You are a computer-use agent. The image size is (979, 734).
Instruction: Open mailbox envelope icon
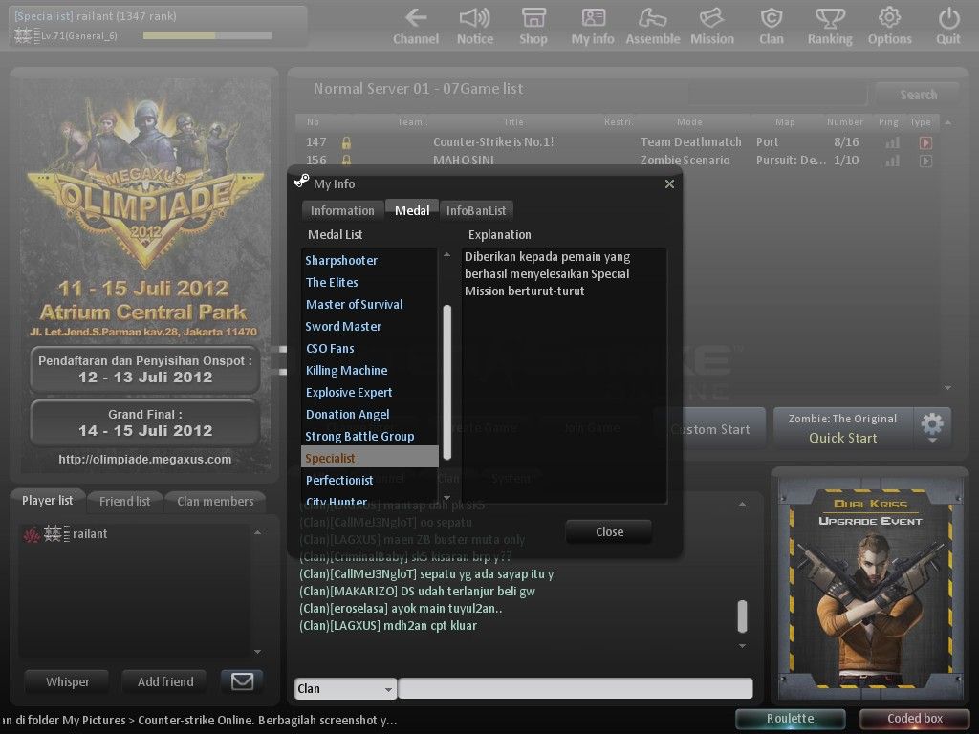tap(242, 680)
